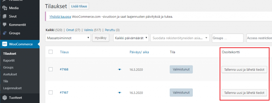The height and width of the screenshot is (103, 272).
Task: Click the Groups sidebar icon
Action: coord(5,33)
